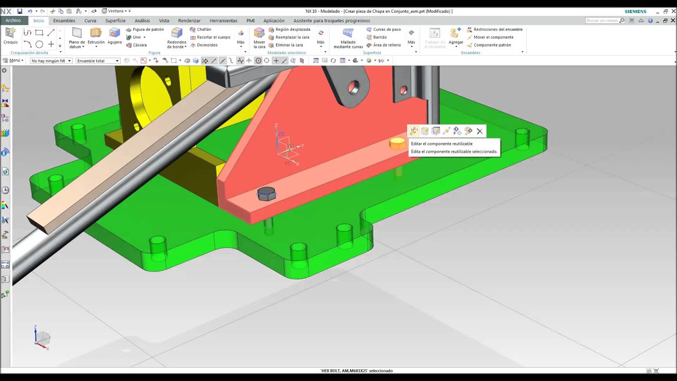
Task: Start a sketch with the Croquis tool
Action: pos(10,36)
